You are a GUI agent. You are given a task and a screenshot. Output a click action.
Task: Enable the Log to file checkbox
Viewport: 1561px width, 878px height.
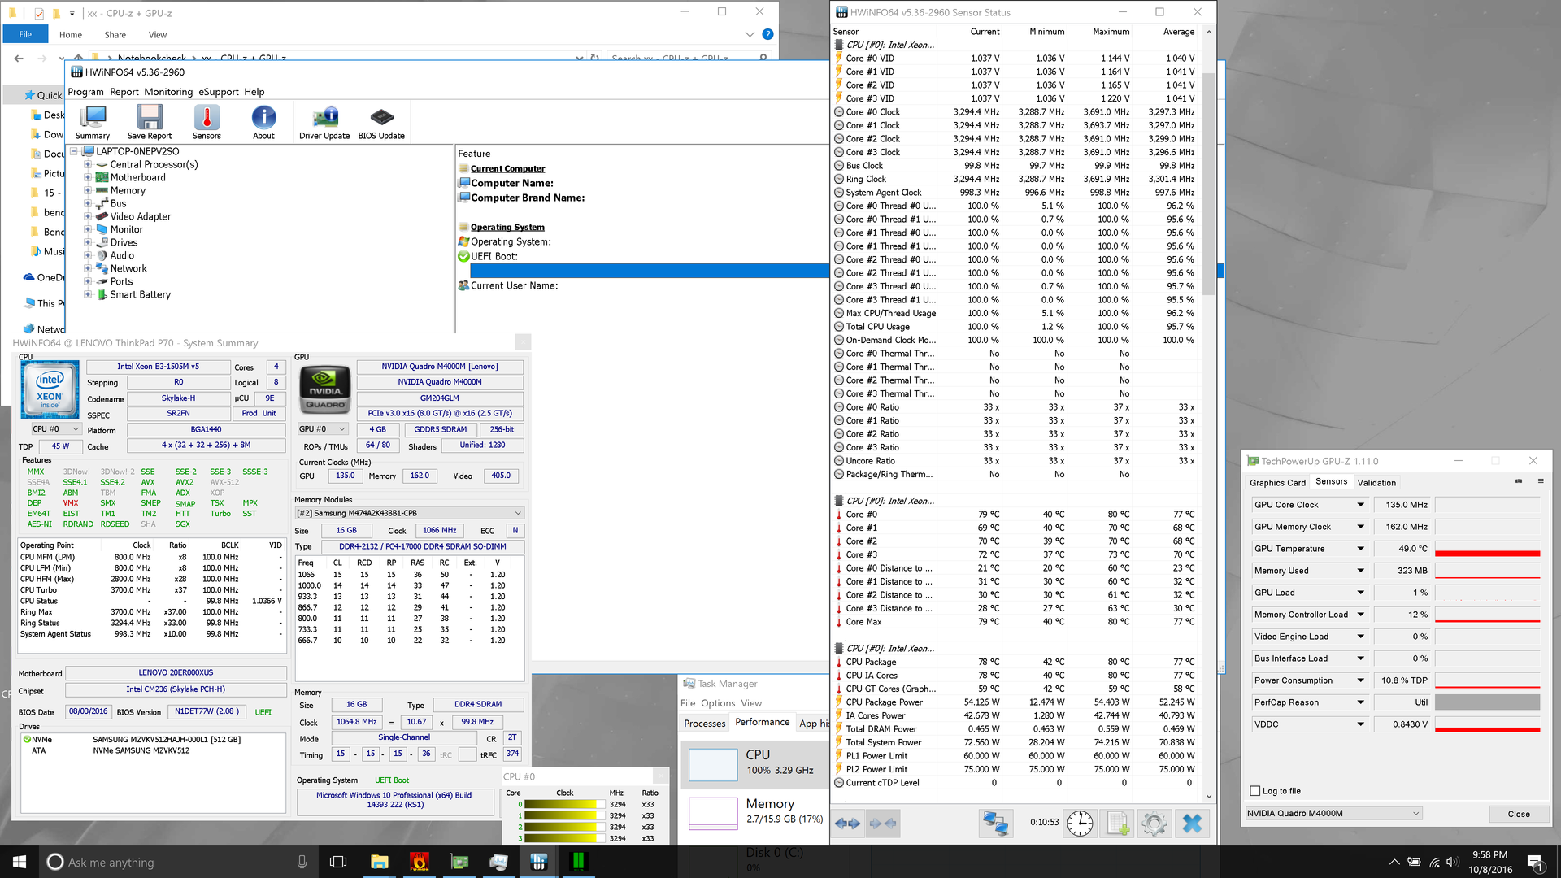pos(1255,791)
